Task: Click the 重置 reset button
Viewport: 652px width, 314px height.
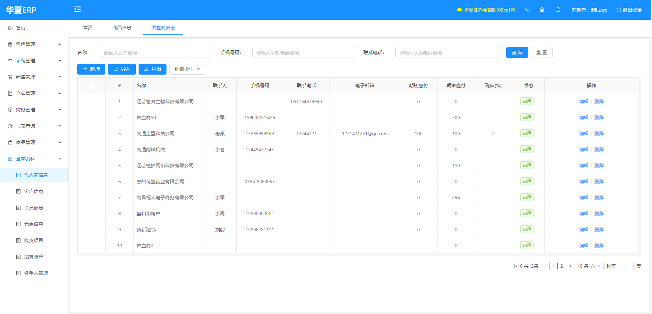Action: (x=541, y=52)
